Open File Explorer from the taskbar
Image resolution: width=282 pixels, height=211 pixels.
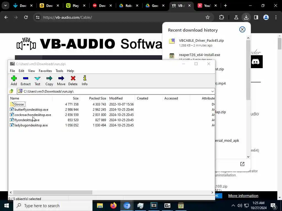point(100,206)
